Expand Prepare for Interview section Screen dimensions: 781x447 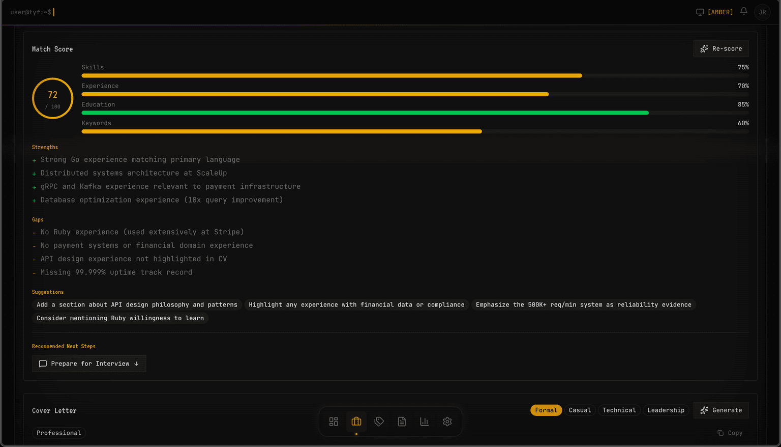pyautogui.click(x=89, y=364)
